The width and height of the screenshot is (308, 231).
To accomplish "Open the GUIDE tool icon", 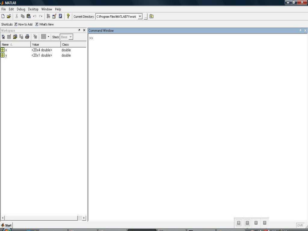I will coord(54,16).
